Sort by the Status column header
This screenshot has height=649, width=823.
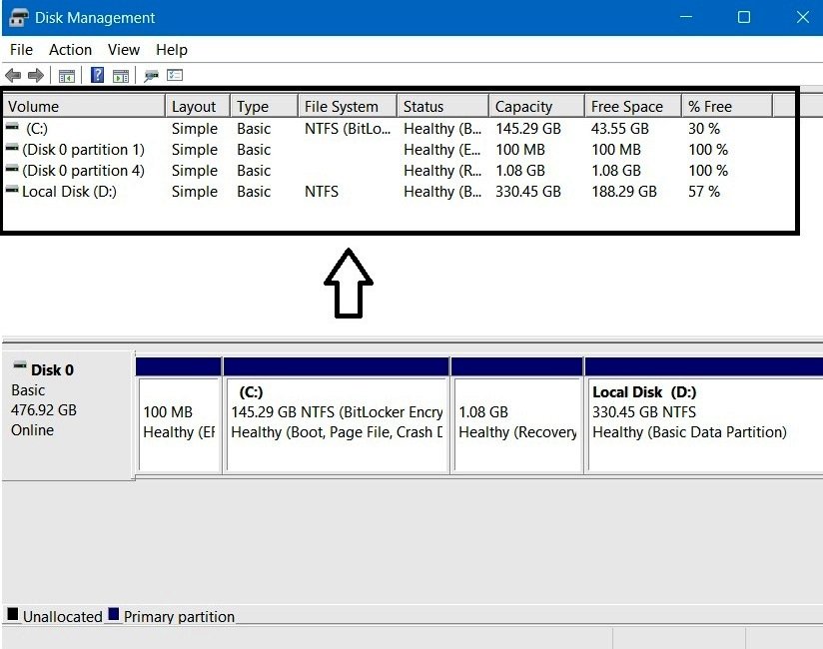443,107
